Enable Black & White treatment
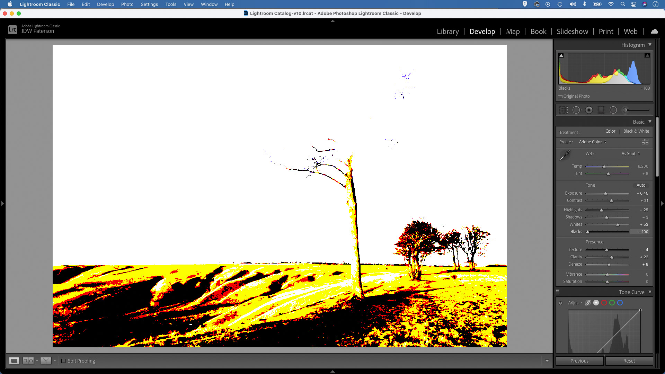665x374 pixels. 636,132
